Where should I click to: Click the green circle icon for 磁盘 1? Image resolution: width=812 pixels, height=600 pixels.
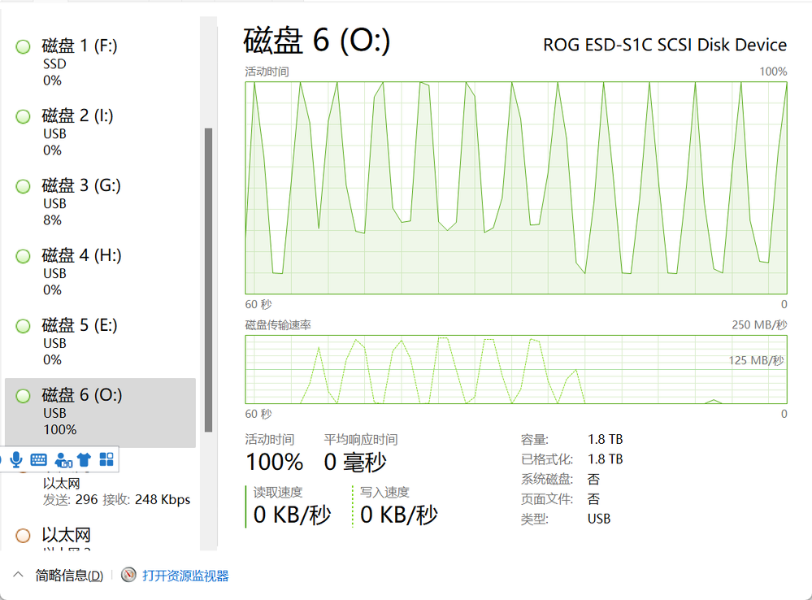[23, 46]
